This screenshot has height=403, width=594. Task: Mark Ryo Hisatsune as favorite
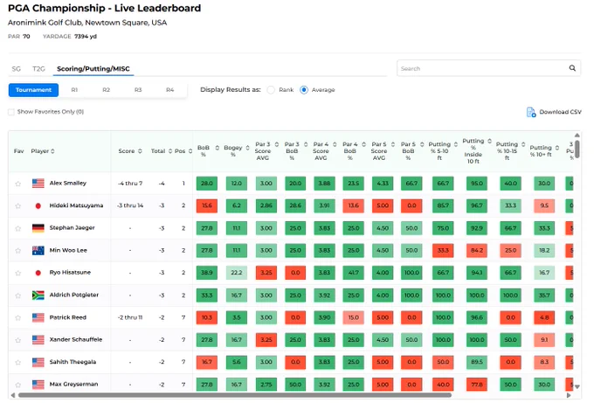click(17, 274)
